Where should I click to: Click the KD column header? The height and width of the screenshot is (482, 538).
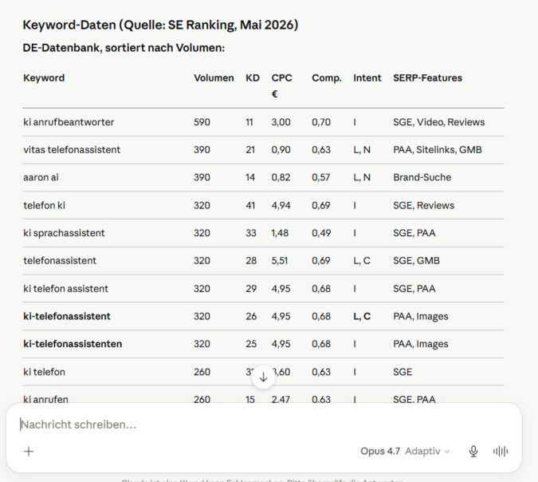coord(253,78)
